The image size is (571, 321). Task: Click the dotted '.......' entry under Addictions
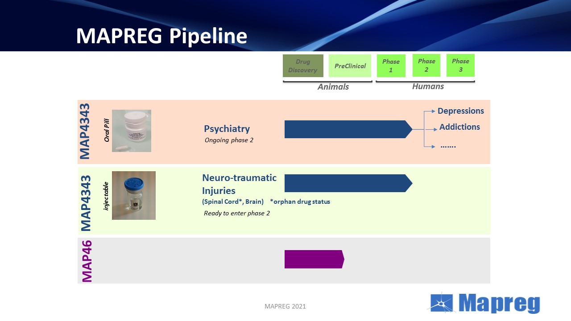448,145
